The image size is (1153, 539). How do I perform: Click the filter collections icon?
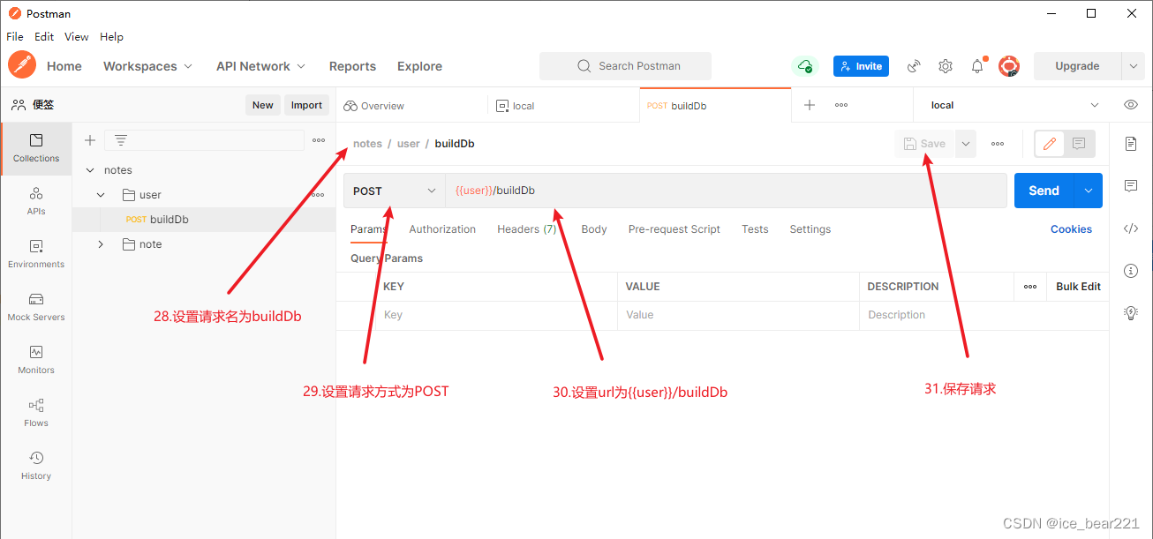121,140
